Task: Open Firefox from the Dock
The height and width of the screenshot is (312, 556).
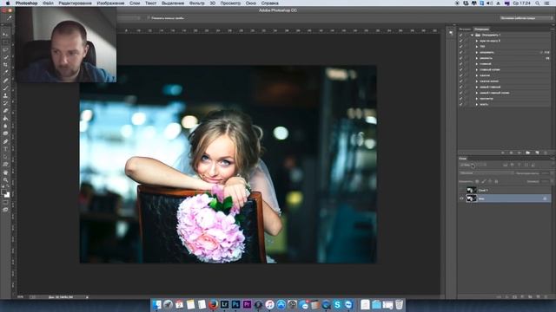Action: point(213,304)
